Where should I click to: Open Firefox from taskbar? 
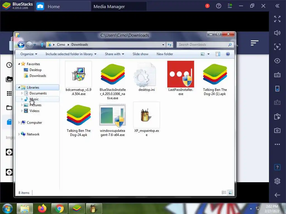click(42, 208)
